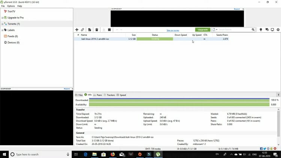281x158 pixels.
Task: Click the Take our survey link
Action: tap(173, 30)
